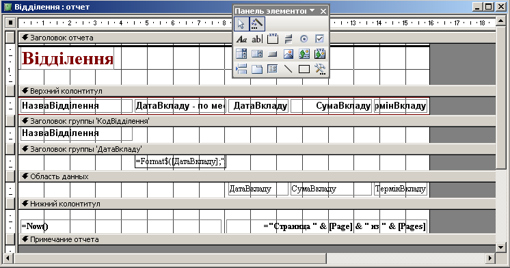This screenshot has height=268, width=510.
Task: Close the Панель элементов toolbox
Action: (323, 11)
